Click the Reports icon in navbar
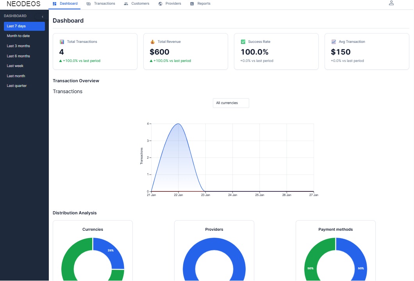This screenshot has height=281, width=414. 192,4
